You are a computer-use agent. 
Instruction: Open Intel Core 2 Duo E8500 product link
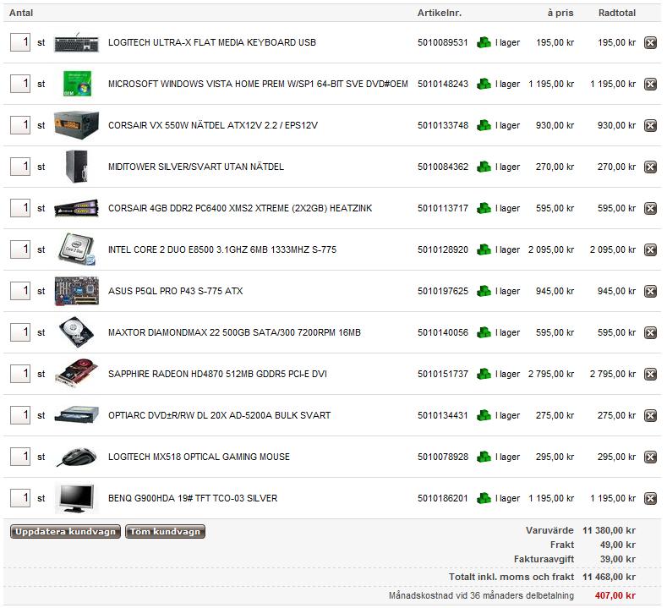[x=222, y=249]
